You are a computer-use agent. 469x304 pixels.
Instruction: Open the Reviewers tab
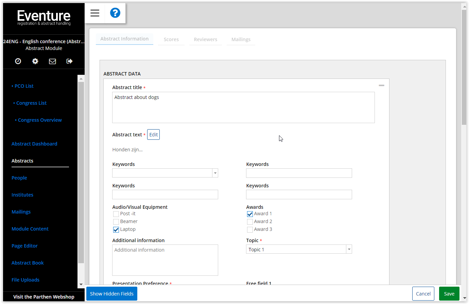coord(206,39)
